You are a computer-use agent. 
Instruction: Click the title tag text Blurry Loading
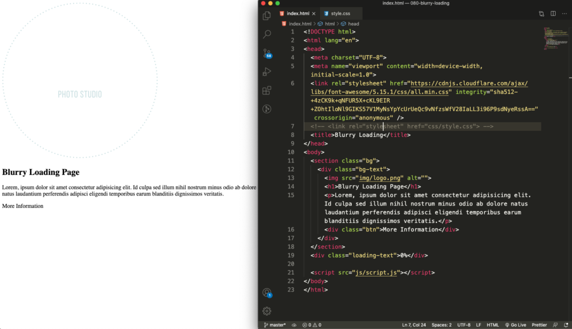(x=359, y=135)
